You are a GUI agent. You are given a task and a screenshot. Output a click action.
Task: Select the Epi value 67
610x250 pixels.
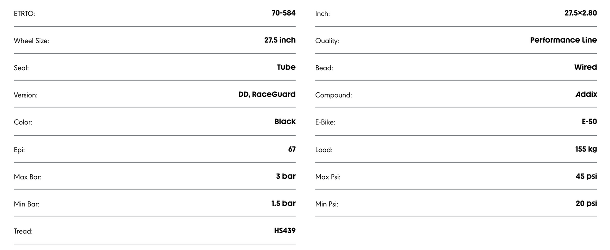[292, 149]
